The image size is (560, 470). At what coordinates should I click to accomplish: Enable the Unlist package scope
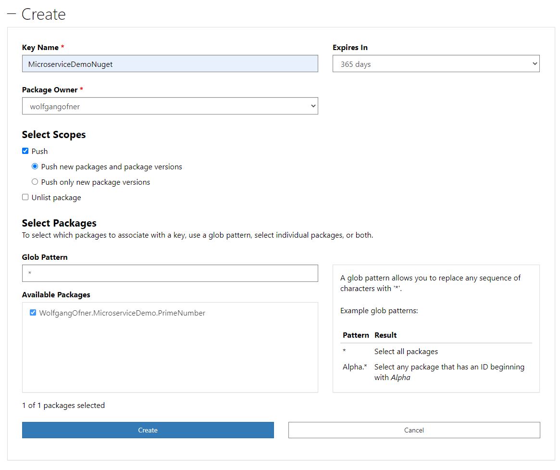[25, 197]
